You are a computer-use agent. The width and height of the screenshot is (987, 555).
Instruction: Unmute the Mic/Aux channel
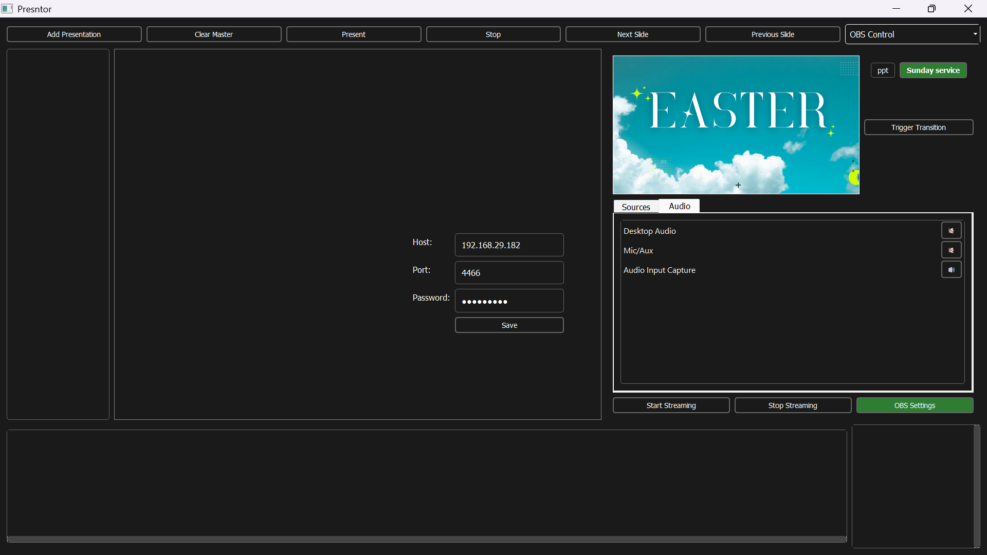click(951, 250)
